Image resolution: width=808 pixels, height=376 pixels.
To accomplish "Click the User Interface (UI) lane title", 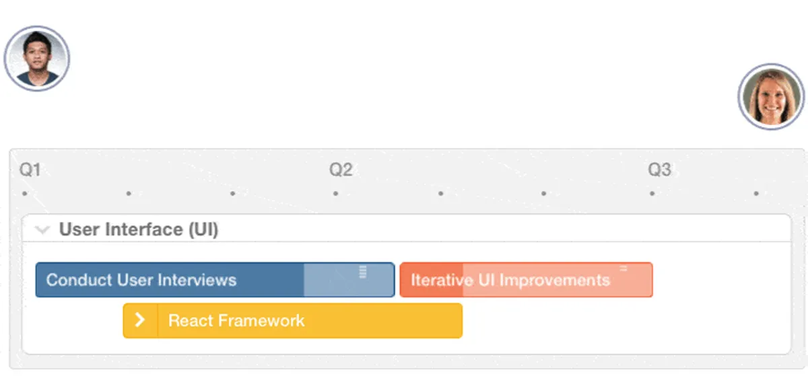I will pyautogui.click(x=139, y=229).
